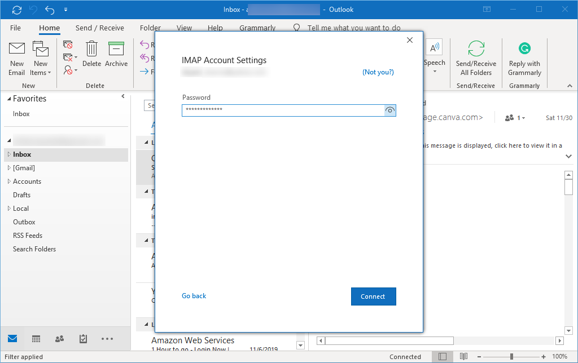
Task: Open the Help tab
Action: [215, 28]
